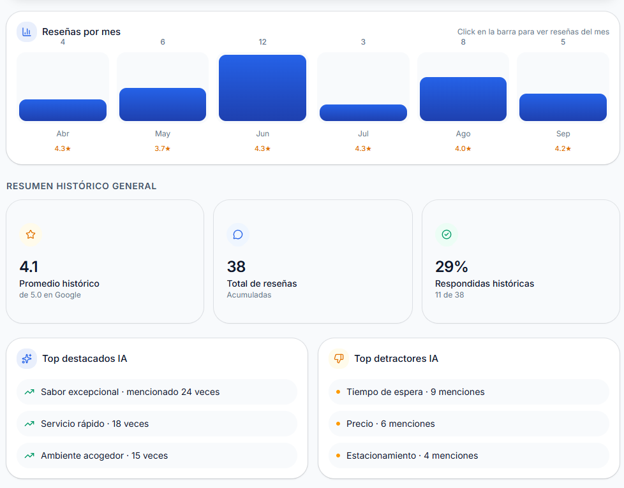Click the 38 Total de reseñas value

pos(236,267)
